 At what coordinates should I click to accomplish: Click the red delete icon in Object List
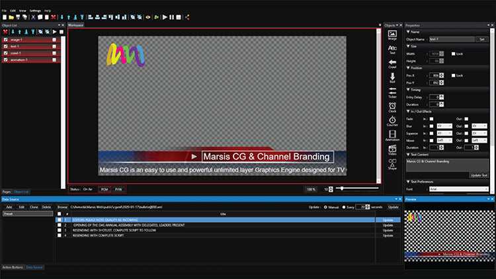(x=5, y=31)
